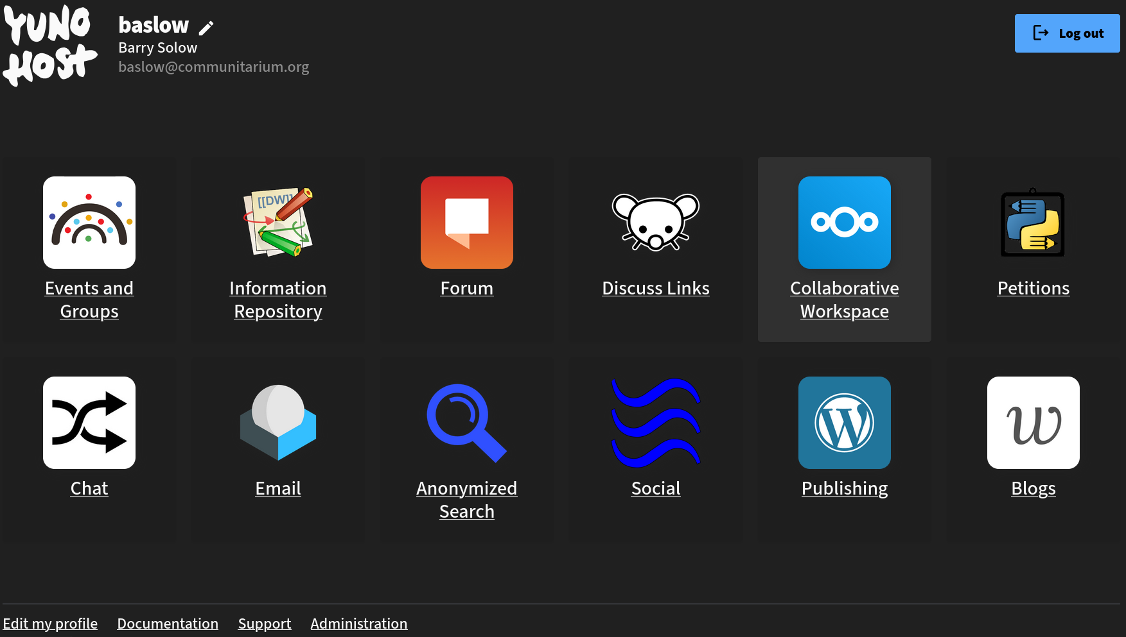Follow the Petitions link text
The image size is (1126, 637).
pyautogui.click(x=1034, y=288)
